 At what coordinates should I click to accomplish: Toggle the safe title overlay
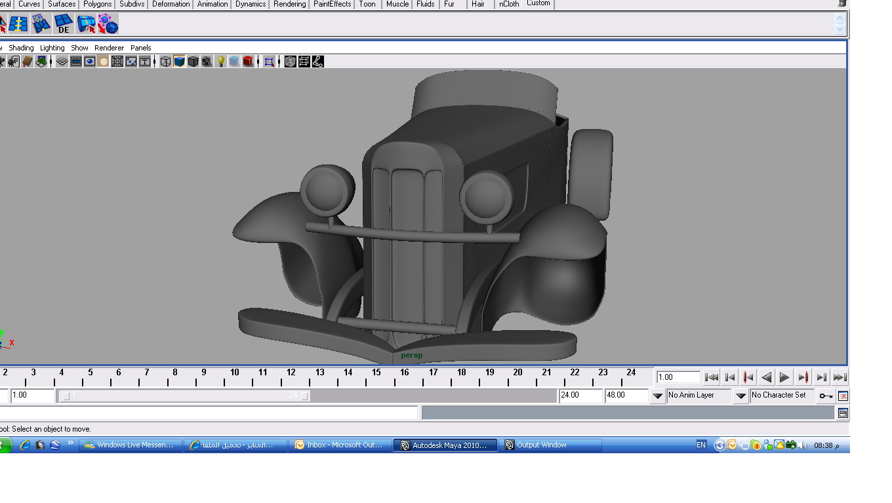(145, 62)
